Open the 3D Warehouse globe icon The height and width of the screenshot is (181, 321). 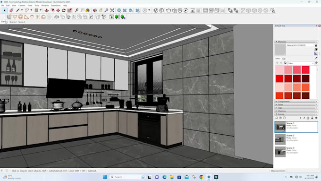point(119,10)
